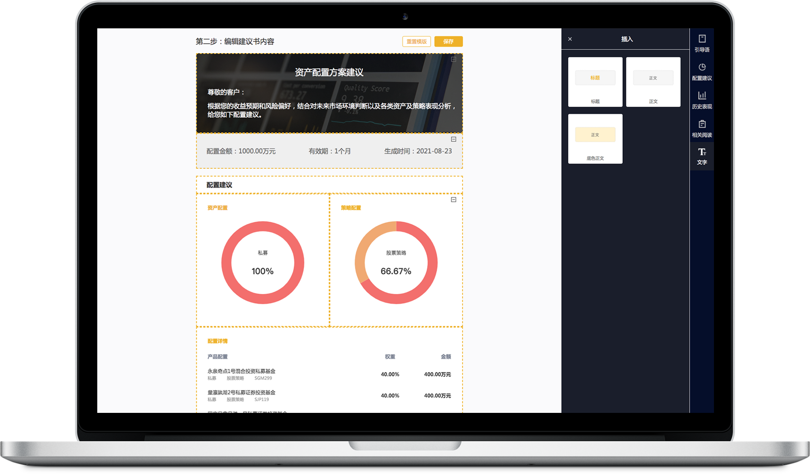Collapse the 策略配置 chart block
The image size is (810, 474).
click(x=453, y=200)
